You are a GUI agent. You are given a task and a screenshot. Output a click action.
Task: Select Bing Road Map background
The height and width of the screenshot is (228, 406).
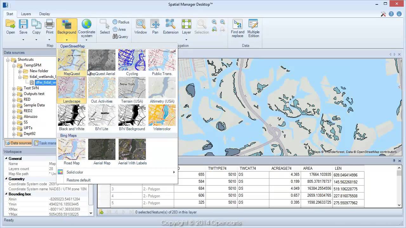click(x=72, y=152)
